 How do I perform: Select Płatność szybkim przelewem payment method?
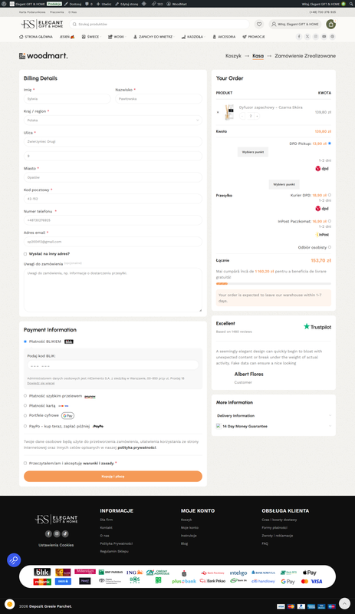point(25,396)
